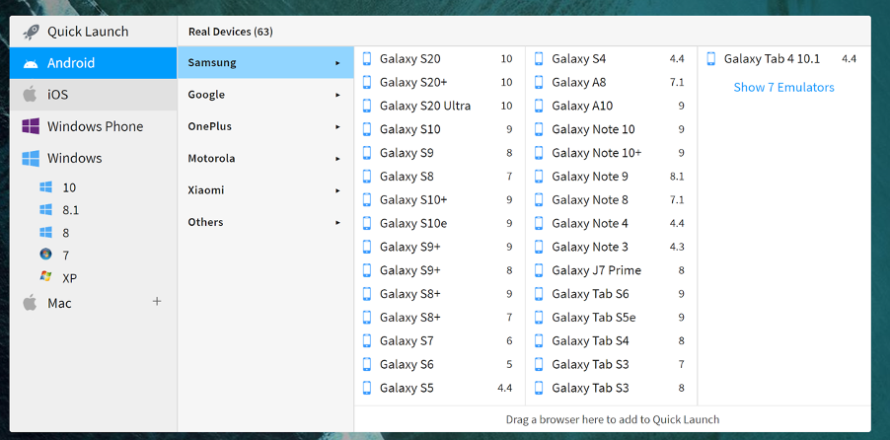Viewport: 890px width, 440px height.
Task: Select Windows 8.1 version label
Action: [71, 210]
